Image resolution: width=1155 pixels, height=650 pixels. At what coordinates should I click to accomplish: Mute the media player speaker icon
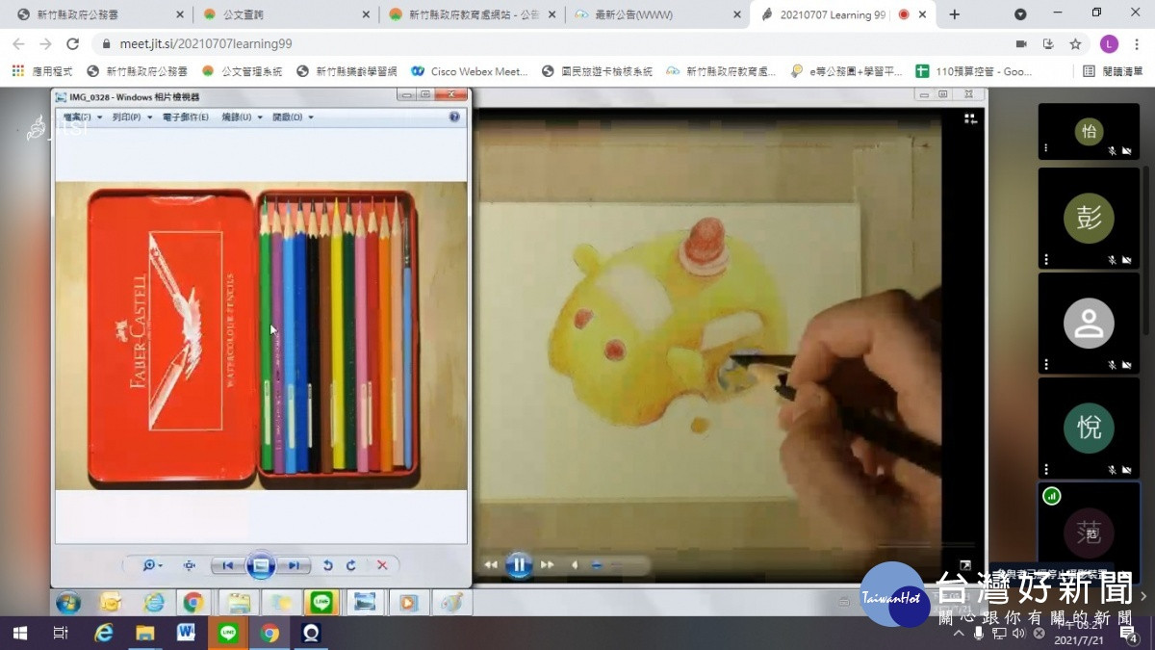pyautogui.click(x=575, y=565)
